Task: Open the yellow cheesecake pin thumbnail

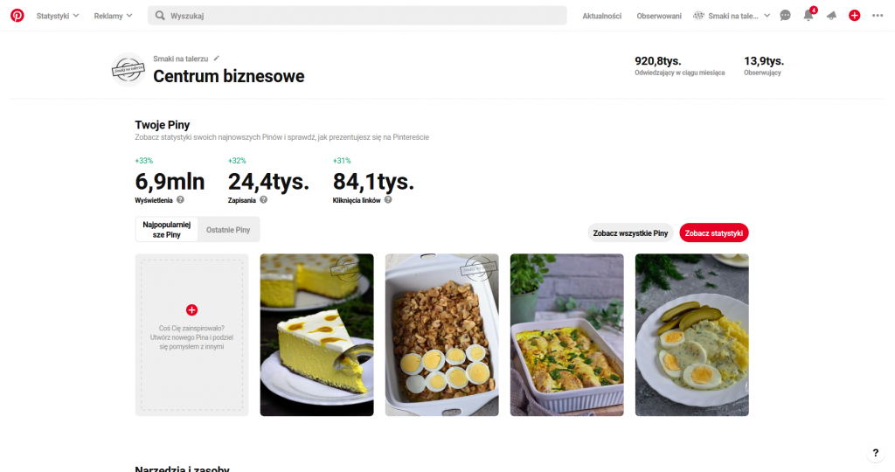Action: point(316,335)
